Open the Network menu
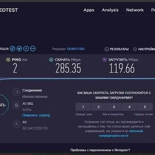Image resolution: width=155 pixels, height=155 pixels. point(135,10)
